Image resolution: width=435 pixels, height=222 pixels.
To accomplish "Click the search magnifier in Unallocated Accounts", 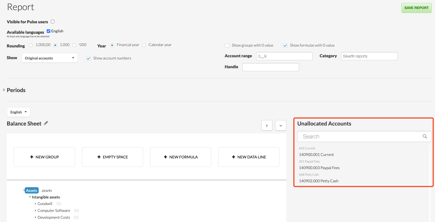I will [425, 136].
